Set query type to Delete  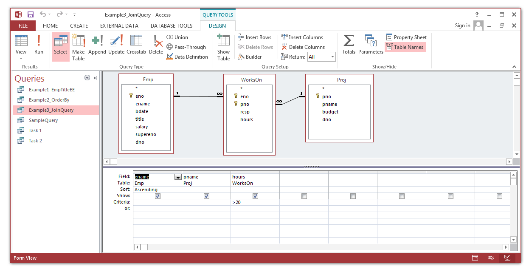(156, 45)
